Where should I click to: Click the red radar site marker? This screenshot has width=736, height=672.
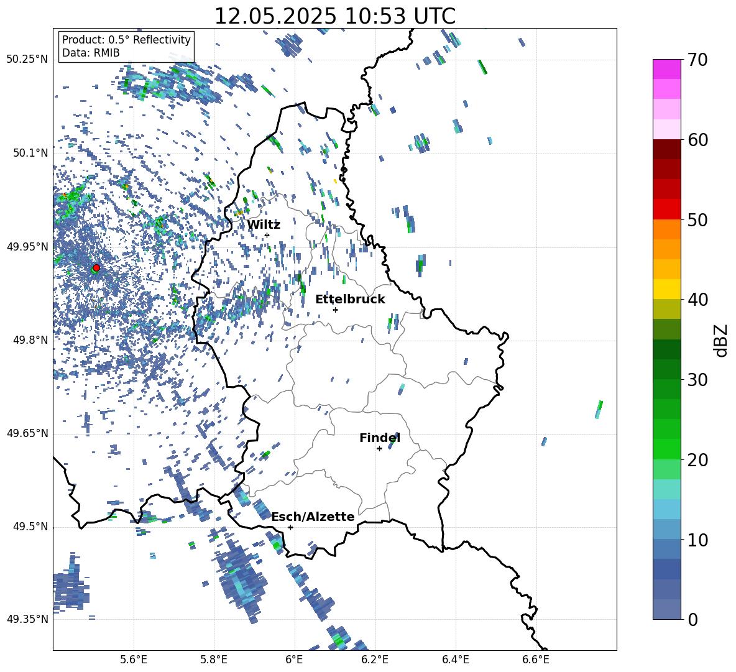tap(96, 267)
